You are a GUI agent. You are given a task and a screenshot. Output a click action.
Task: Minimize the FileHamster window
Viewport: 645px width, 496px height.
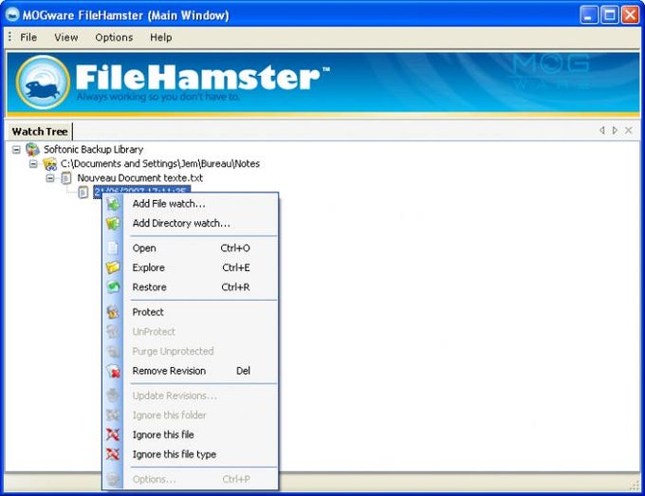point(589,15)
